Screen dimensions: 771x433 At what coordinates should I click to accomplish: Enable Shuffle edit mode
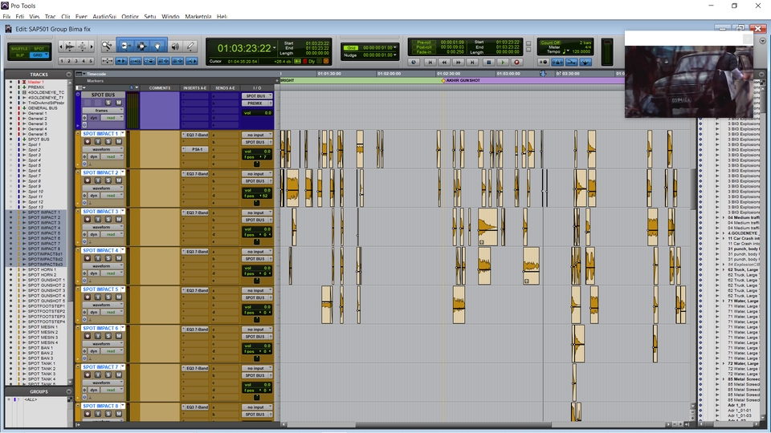coord(19,49)
